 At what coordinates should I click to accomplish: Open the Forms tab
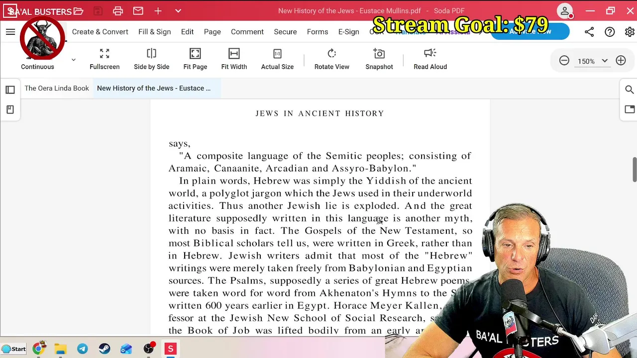[318, 32]
